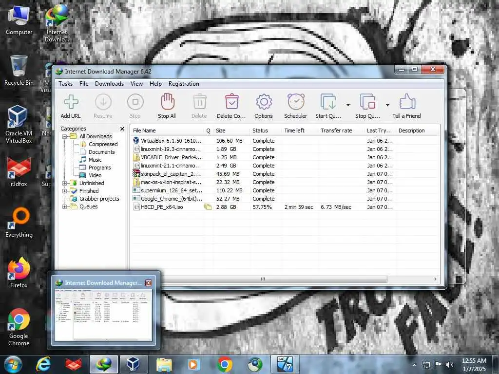The height and width of the screenshot is (374, 499).
Task: Close the Categories panel
Action: click(122, 129)
